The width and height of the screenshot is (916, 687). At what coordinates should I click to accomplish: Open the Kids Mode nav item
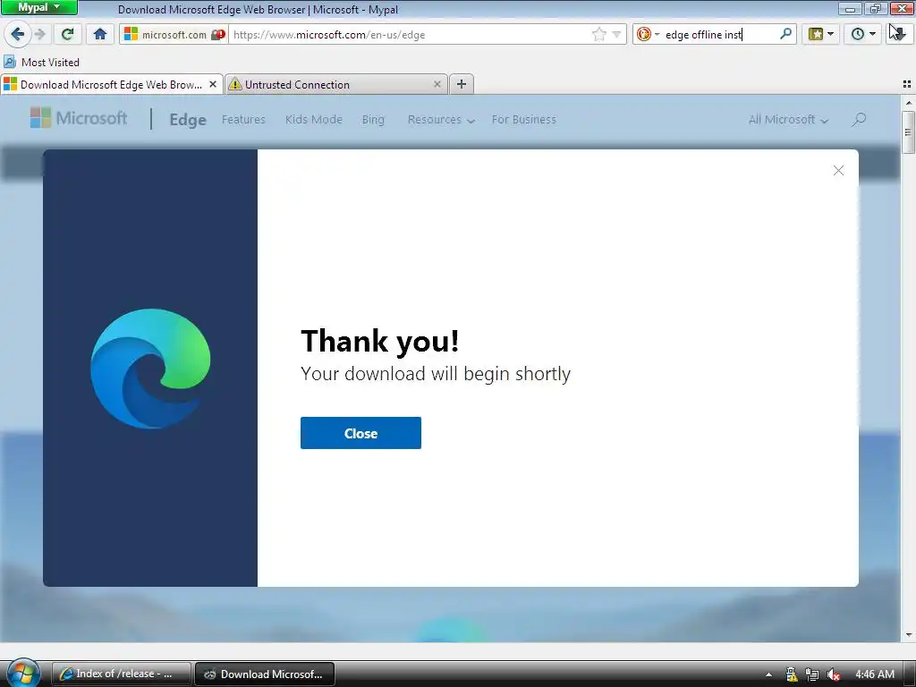[x=314, y=119]
